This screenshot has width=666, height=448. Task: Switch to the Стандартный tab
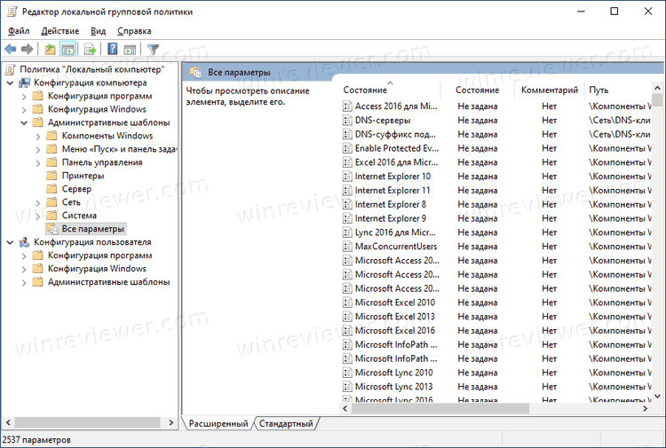[286, 423]
